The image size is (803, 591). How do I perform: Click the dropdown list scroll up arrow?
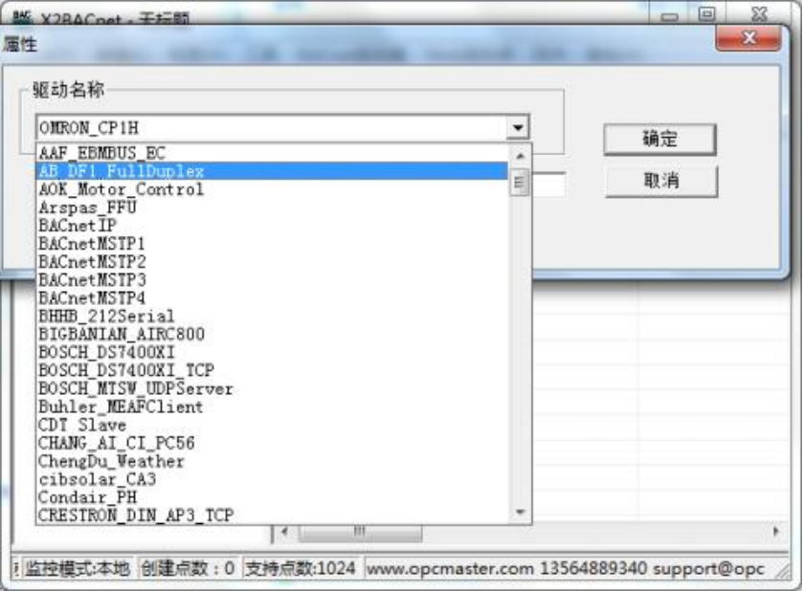pos(521,156)
